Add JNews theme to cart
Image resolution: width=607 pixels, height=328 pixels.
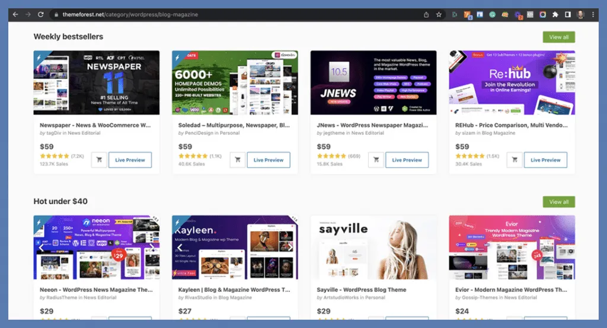click(x=376, y=160)
